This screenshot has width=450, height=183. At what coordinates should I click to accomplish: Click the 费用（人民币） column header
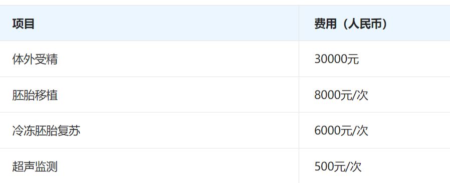click(374, 23)
